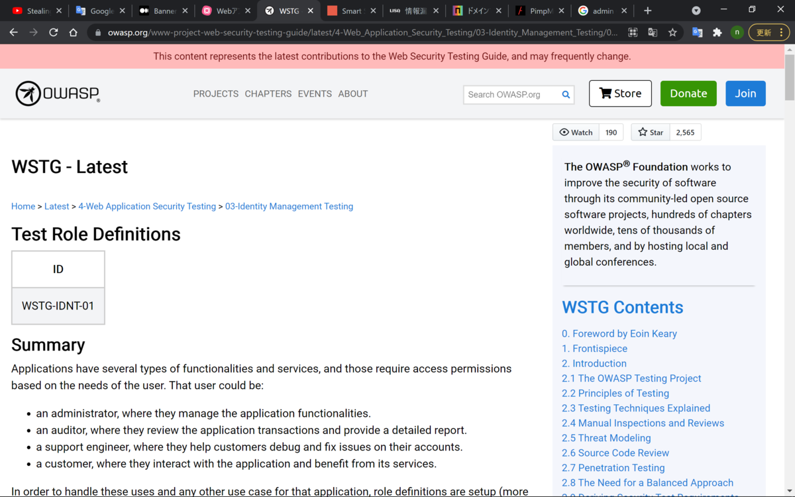
Task: Open '1. Frontispiece' link
Action: point(594,349)
